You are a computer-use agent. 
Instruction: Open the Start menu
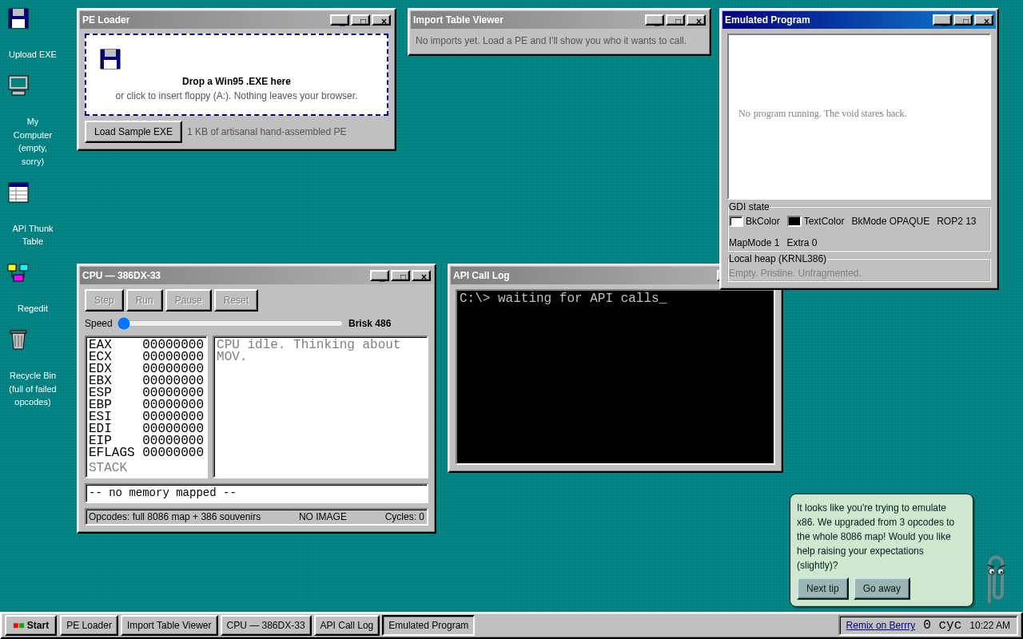pos(31,625)
